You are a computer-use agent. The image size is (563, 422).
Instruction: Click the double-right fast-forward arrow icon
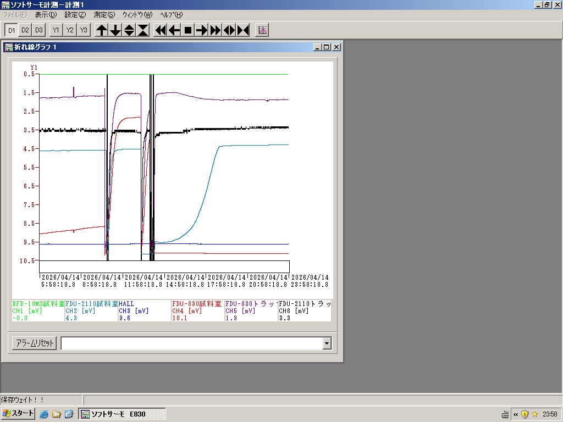216,30
